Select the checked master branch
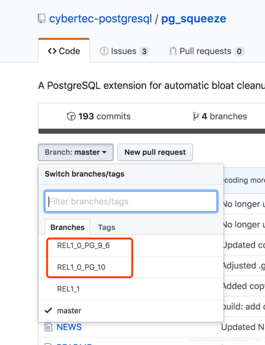This screenshot has width=265, height=345. (x=131, y=310)
